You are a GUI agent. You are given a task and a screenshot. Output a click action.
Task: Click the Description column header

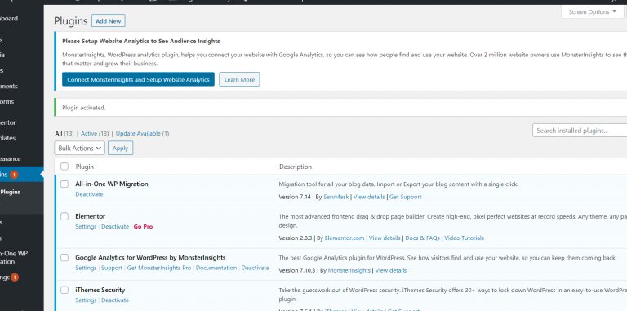(x=296, y=167)
